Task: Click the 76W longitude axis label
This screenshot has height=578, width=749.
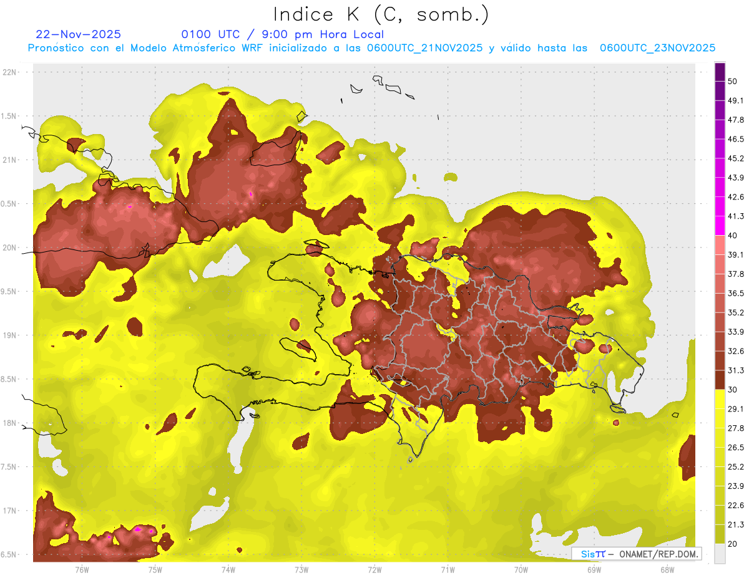Action: (82, 569)
